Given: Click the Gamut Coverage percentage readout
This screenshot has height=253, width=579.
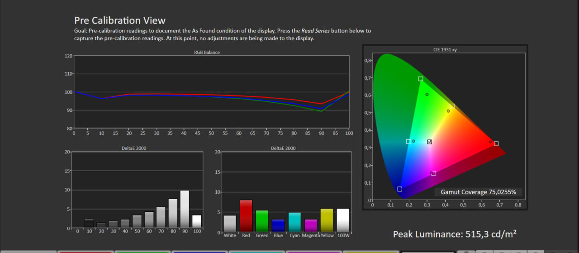Looking at the screenshot, I should 479,192.
